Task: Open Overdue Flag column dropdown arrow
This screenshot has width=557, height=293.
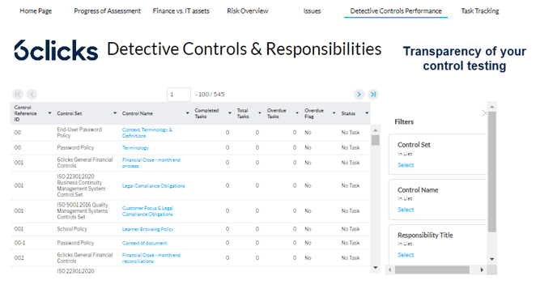Action: [334, 113]
